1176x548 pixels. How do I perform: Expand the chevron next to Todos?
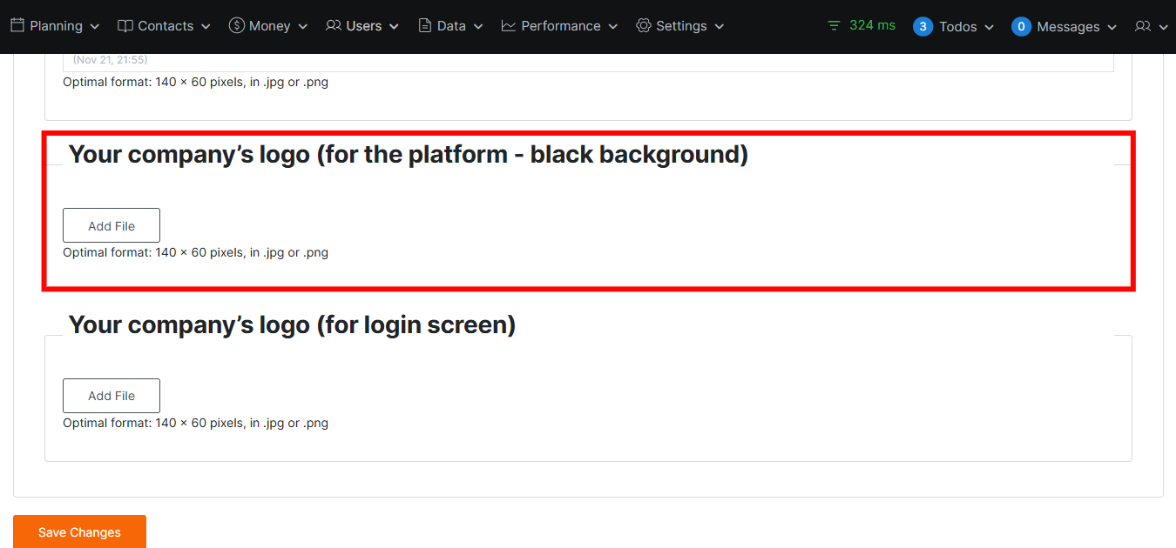(x=989, y=27)
